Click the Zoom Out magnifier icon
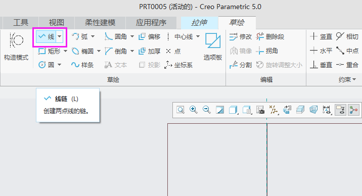 (207, 110)
